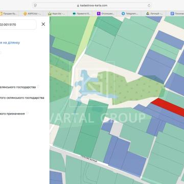This screenshot has height=184, width=184.
Task: Click info icon beside "селянського господарства"
Action: coord(38,86)
